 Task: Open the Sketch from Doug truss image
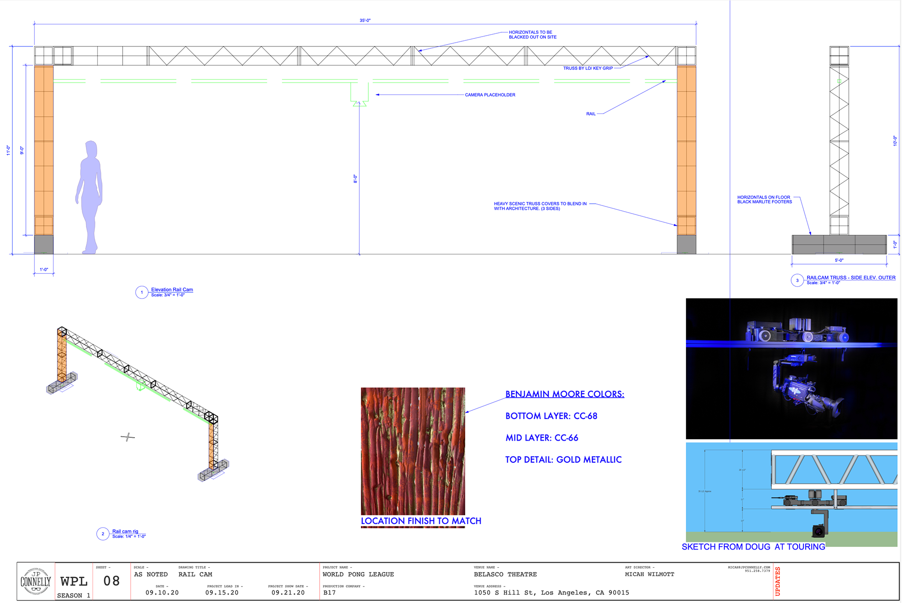(x=791, y=493)
